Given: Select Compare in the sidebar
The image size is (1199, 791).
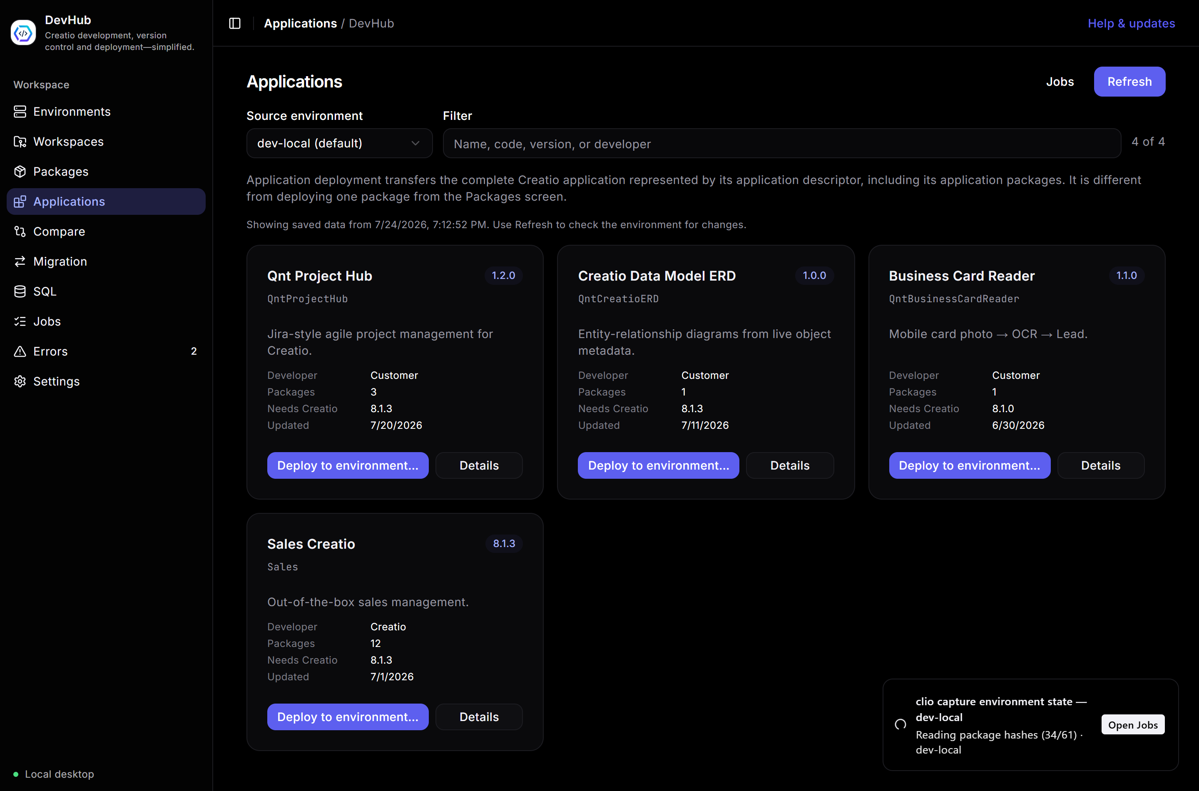Looking at the screenshot, I should click(106, 231).
